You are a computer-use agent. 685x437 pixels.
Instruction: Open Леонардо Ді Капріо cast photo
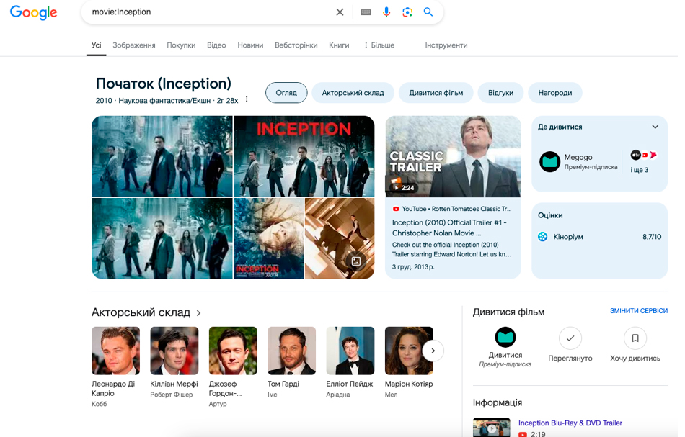coord(116,351)
